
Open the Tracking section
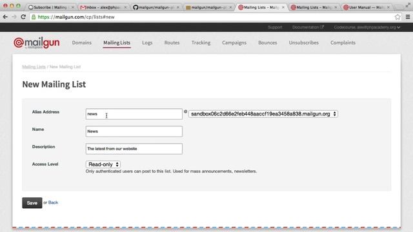click(201, 43)
